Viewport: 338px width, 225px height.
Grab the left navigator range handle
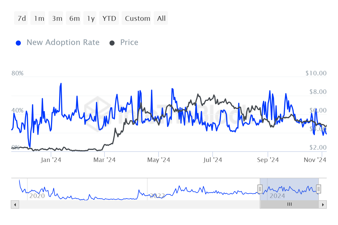click(x=260, y=188)
